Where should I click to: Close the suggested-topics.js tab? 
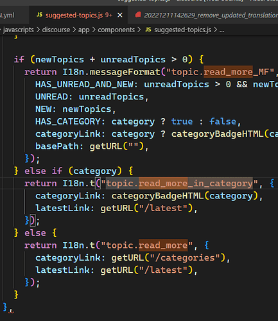click(x=120, y=15)
